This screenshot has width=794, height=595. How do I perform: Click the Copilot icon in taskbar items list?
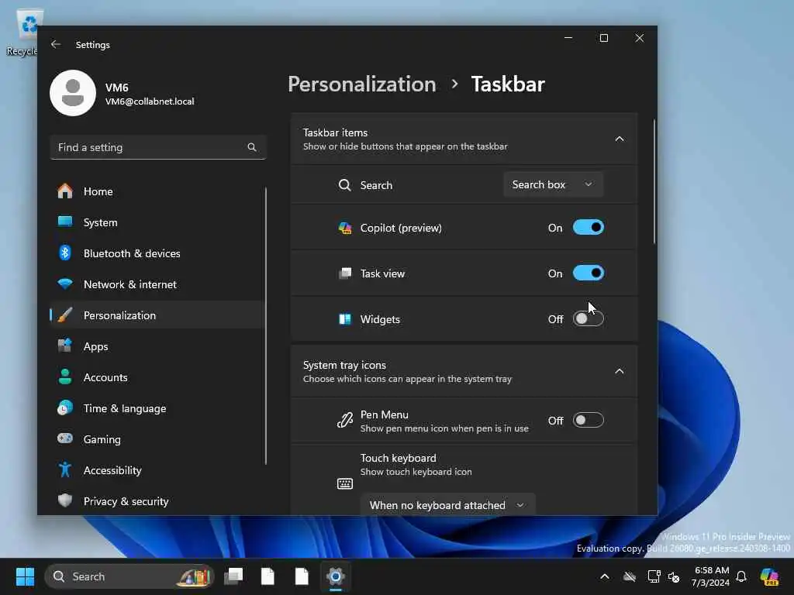pos(345,229)
